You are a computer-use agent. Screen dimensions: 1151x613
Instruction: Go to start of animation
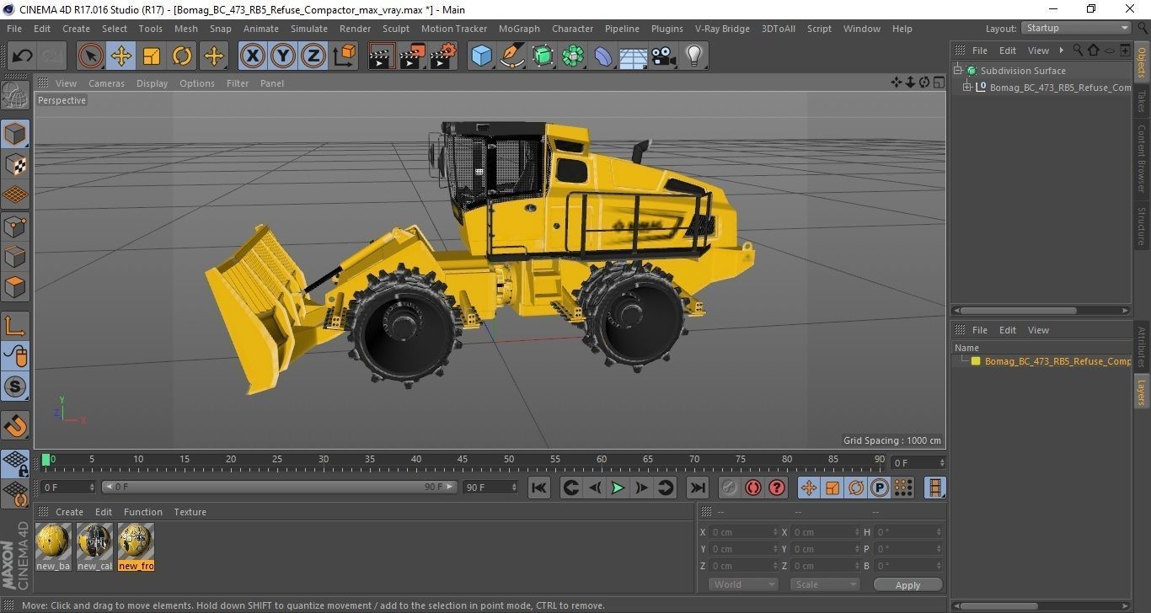click(539, 488)
